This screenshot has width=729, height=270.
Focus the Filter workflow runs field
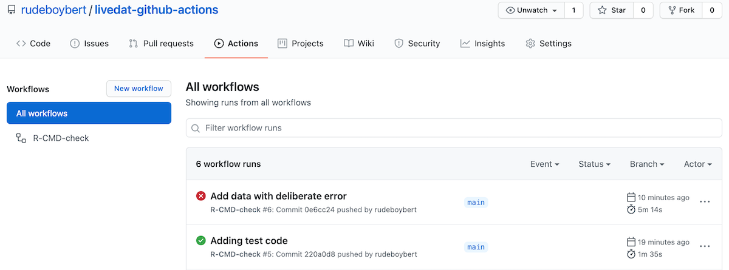[454, 128]
